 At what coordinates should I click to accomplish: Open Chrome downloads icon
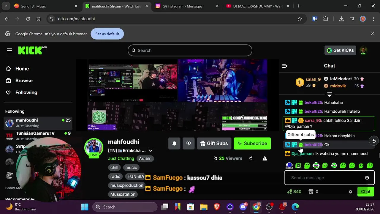(x=341, y=19)
